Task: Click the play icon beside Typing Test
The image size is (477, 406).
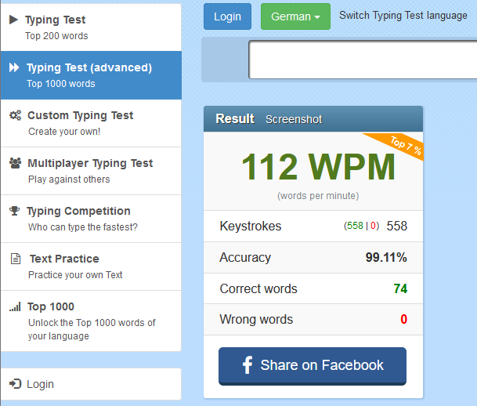Action: (13, 20)
